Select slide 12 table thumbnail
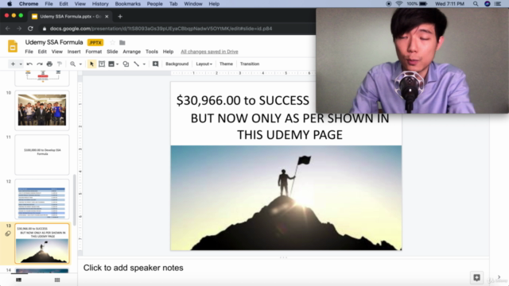 42,199
